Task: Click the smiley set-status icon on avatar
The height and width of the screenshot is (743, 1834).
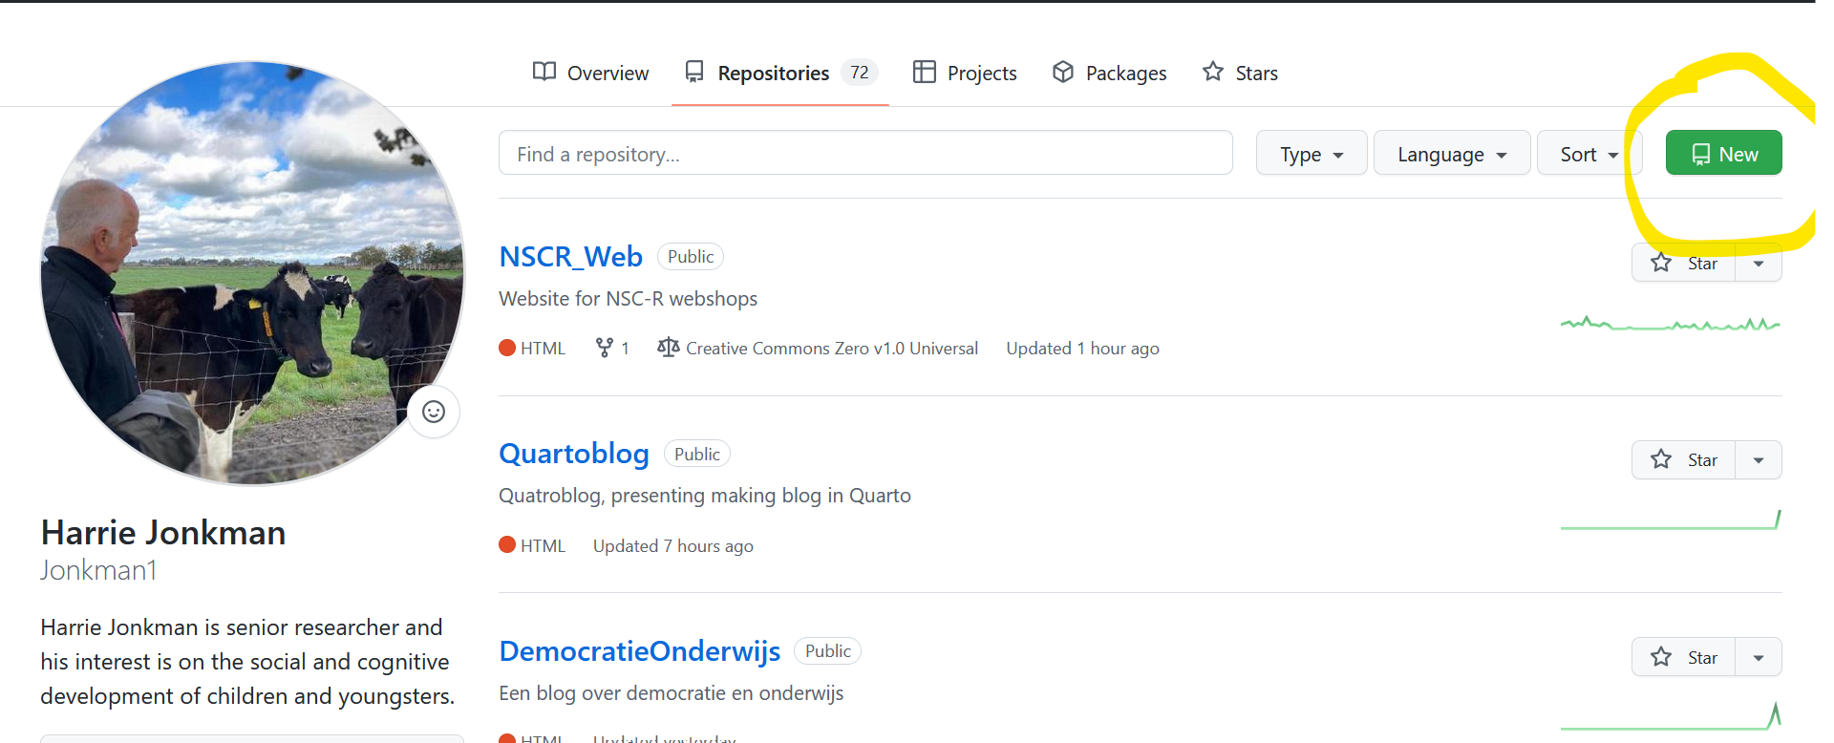Action: pyautogui.click(x=434, y=412)
